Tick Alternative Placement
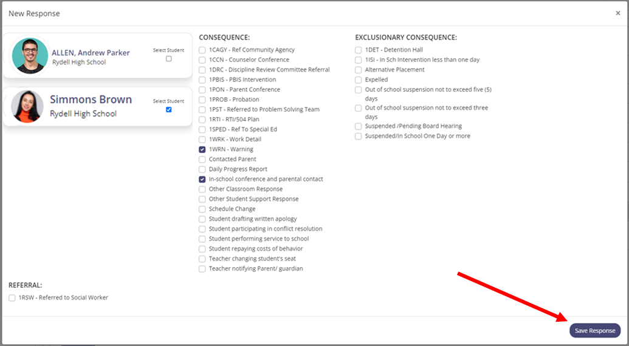This screenshot has width=629, height=346. (x=358, y=70)
